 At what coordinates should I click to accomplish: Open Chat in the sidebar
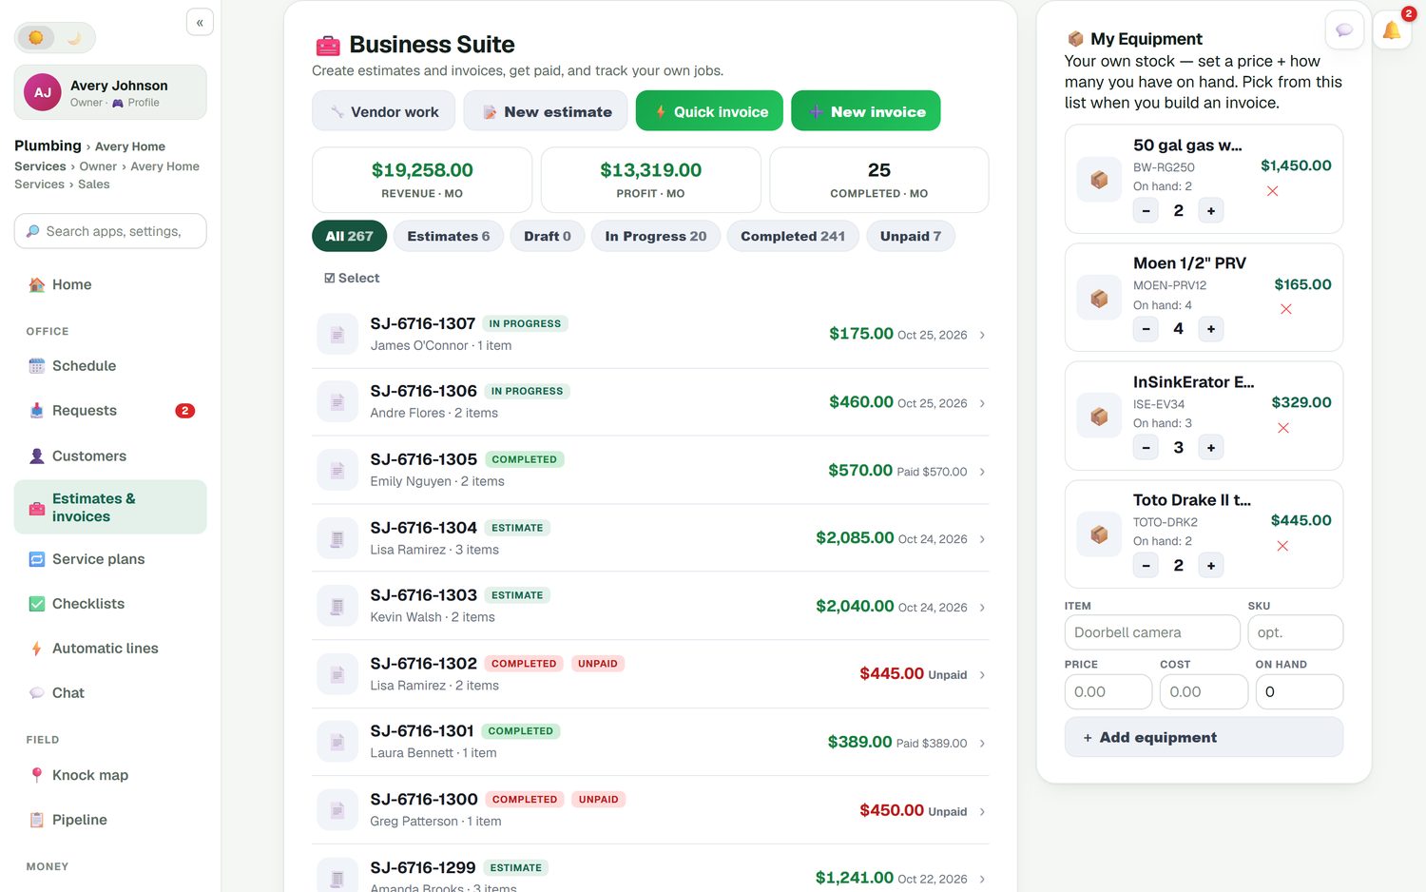coord(110,693)
